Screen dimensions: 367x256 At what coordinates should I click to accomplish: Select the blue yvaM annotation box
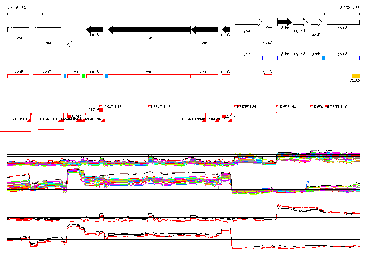(x=249, y=58)
